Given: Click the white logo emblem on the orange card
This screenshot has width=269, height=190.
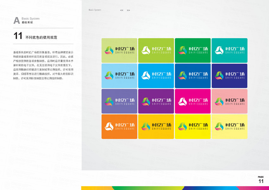Looking at the screenshot, I should click(109, 126).
